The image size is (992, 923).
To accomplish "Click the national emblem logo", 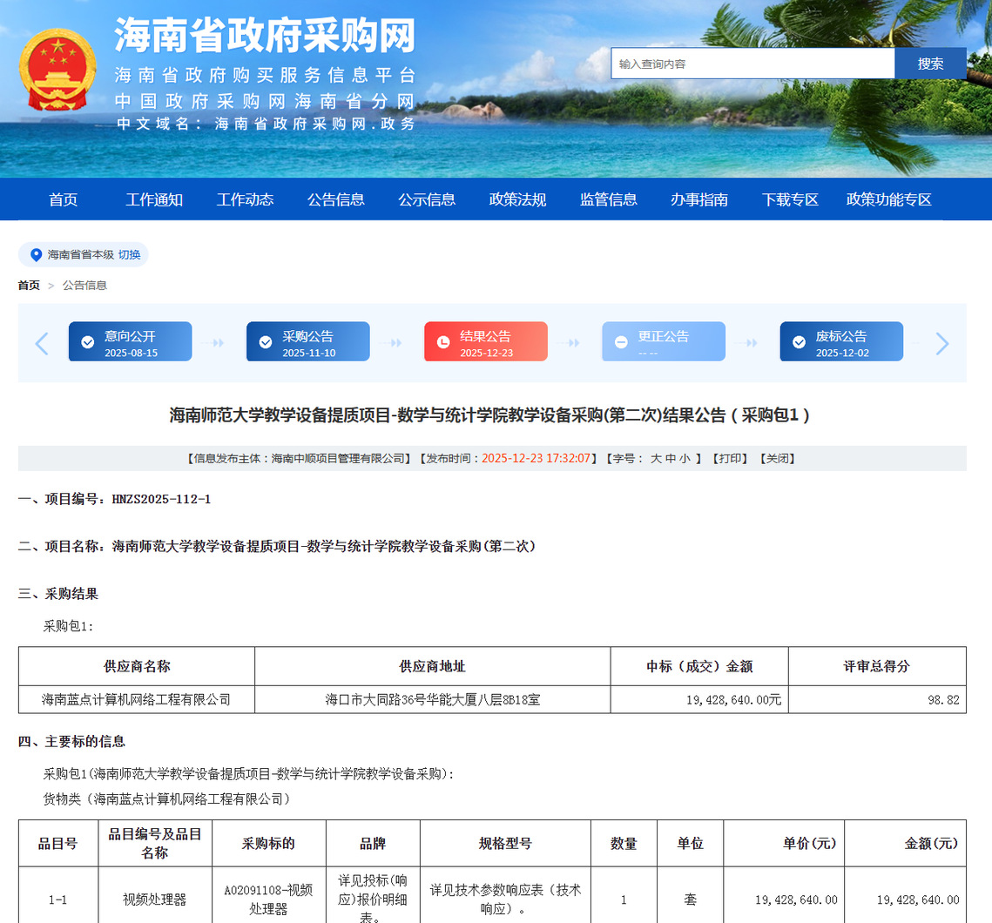I will point(57,71).
